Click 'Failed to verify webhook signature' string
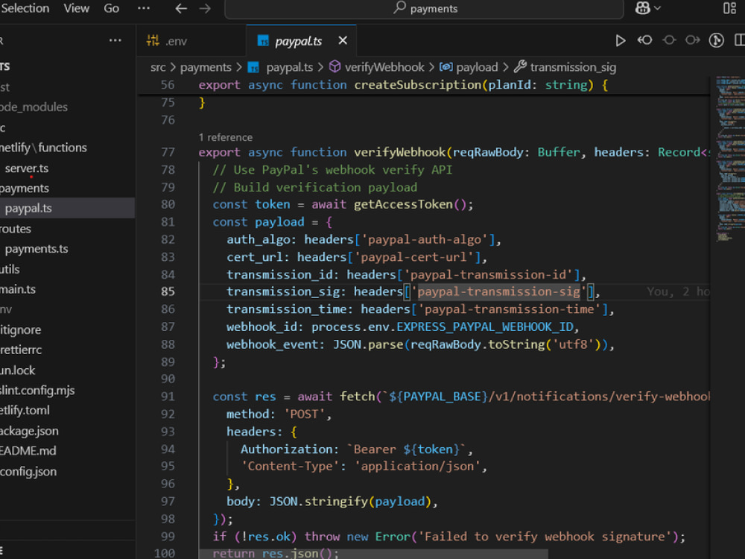745x559 pixels. pos(545,537)
